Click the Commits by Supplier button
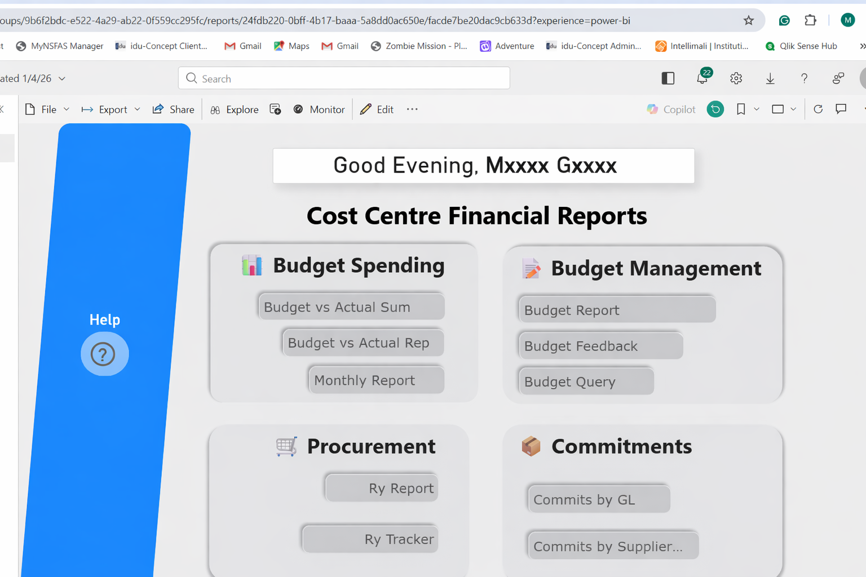866x577 pixels. pos(612,545)
